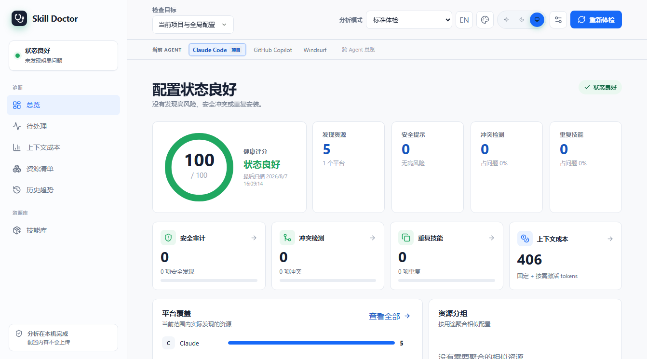Switch to the GitHub Copilot tab
647x359 pixels.
click(273, 50)
